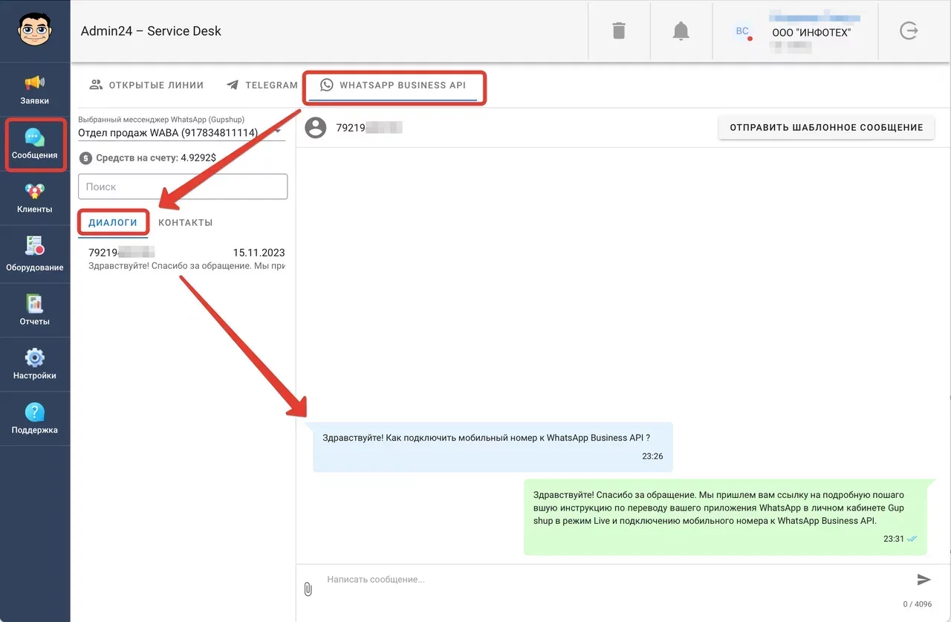
Task: Click the dollar balance coin icon
Action: pyautogui.click(x=85, y=158)
